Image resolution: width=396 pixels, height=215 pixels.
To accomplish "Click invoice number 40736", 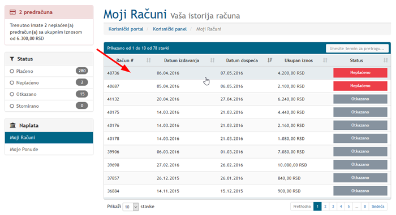I will coord(113,73).
